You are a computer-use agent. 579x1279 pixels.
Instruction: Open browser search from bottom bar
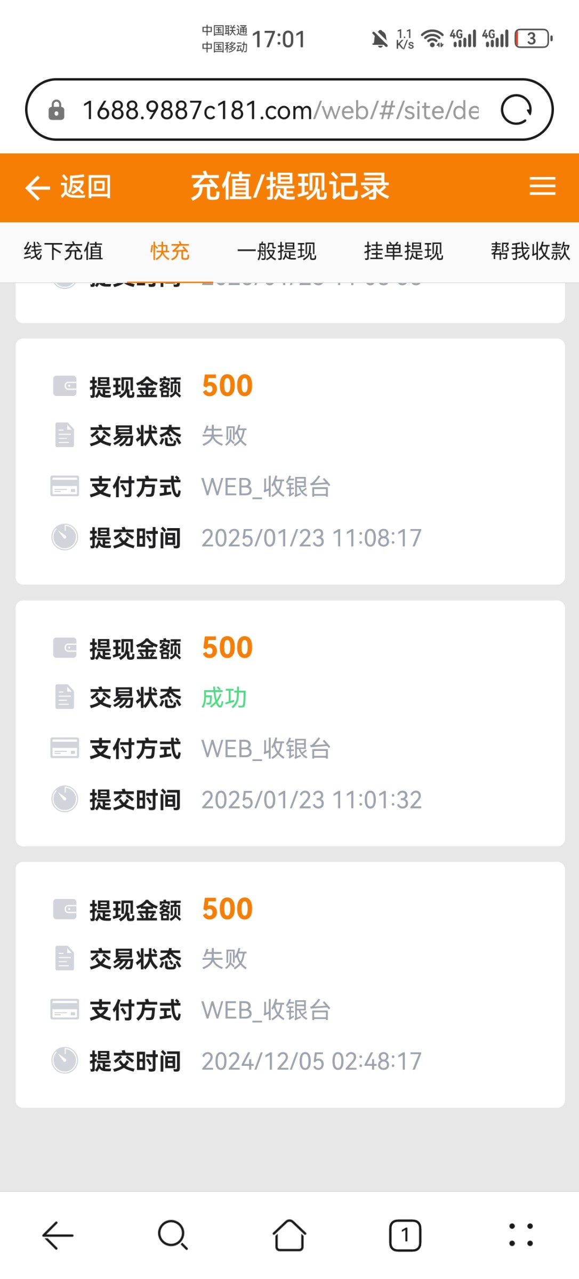pyautogui.click(x=173, y=1235)
